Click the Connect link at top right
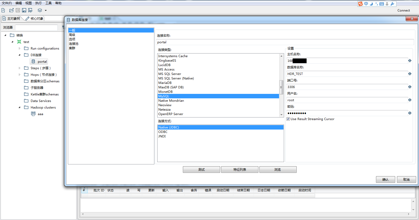This screenshot has width=419, height=220. 404,10
